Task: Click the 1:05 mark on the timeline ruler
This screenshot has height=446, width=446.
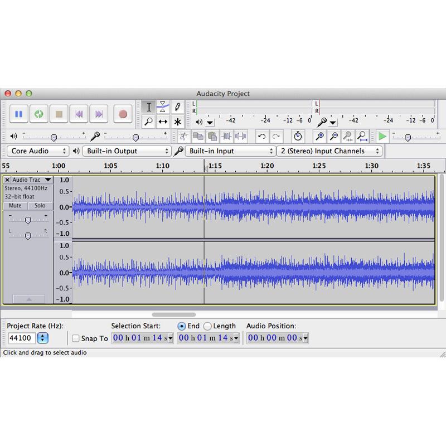Action: point(110,166)
